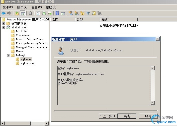Click the 用户不能更改密码 summary line
The image size is (177, 126).
point(71,80)
